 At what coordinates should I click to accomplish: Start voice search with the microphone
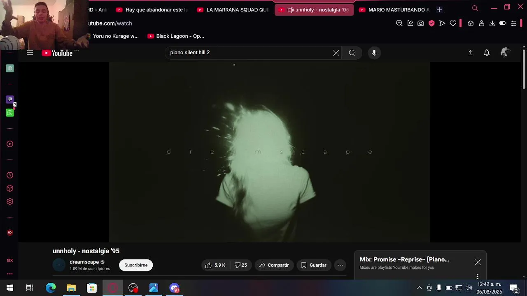374,53
